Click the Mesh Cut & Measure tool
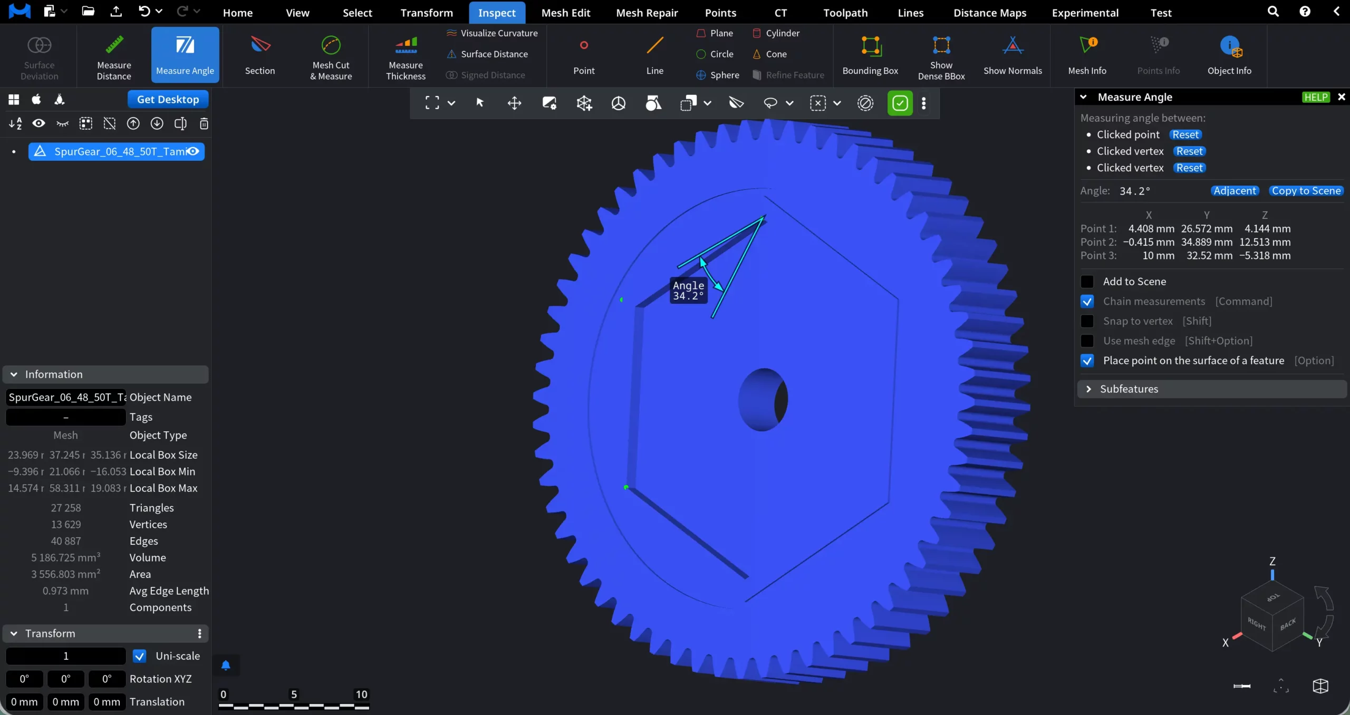 pyautogui.click(x=331, y=56)
